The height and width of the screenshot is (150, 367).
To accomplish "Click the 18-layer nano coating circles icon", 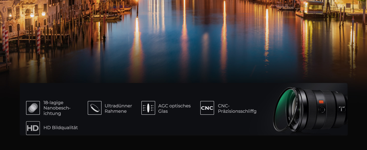I will [33, 108].
